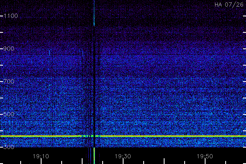The image size is (246, 164).
Task: Click the 300 frequency axis label
Action: (9, 147)
